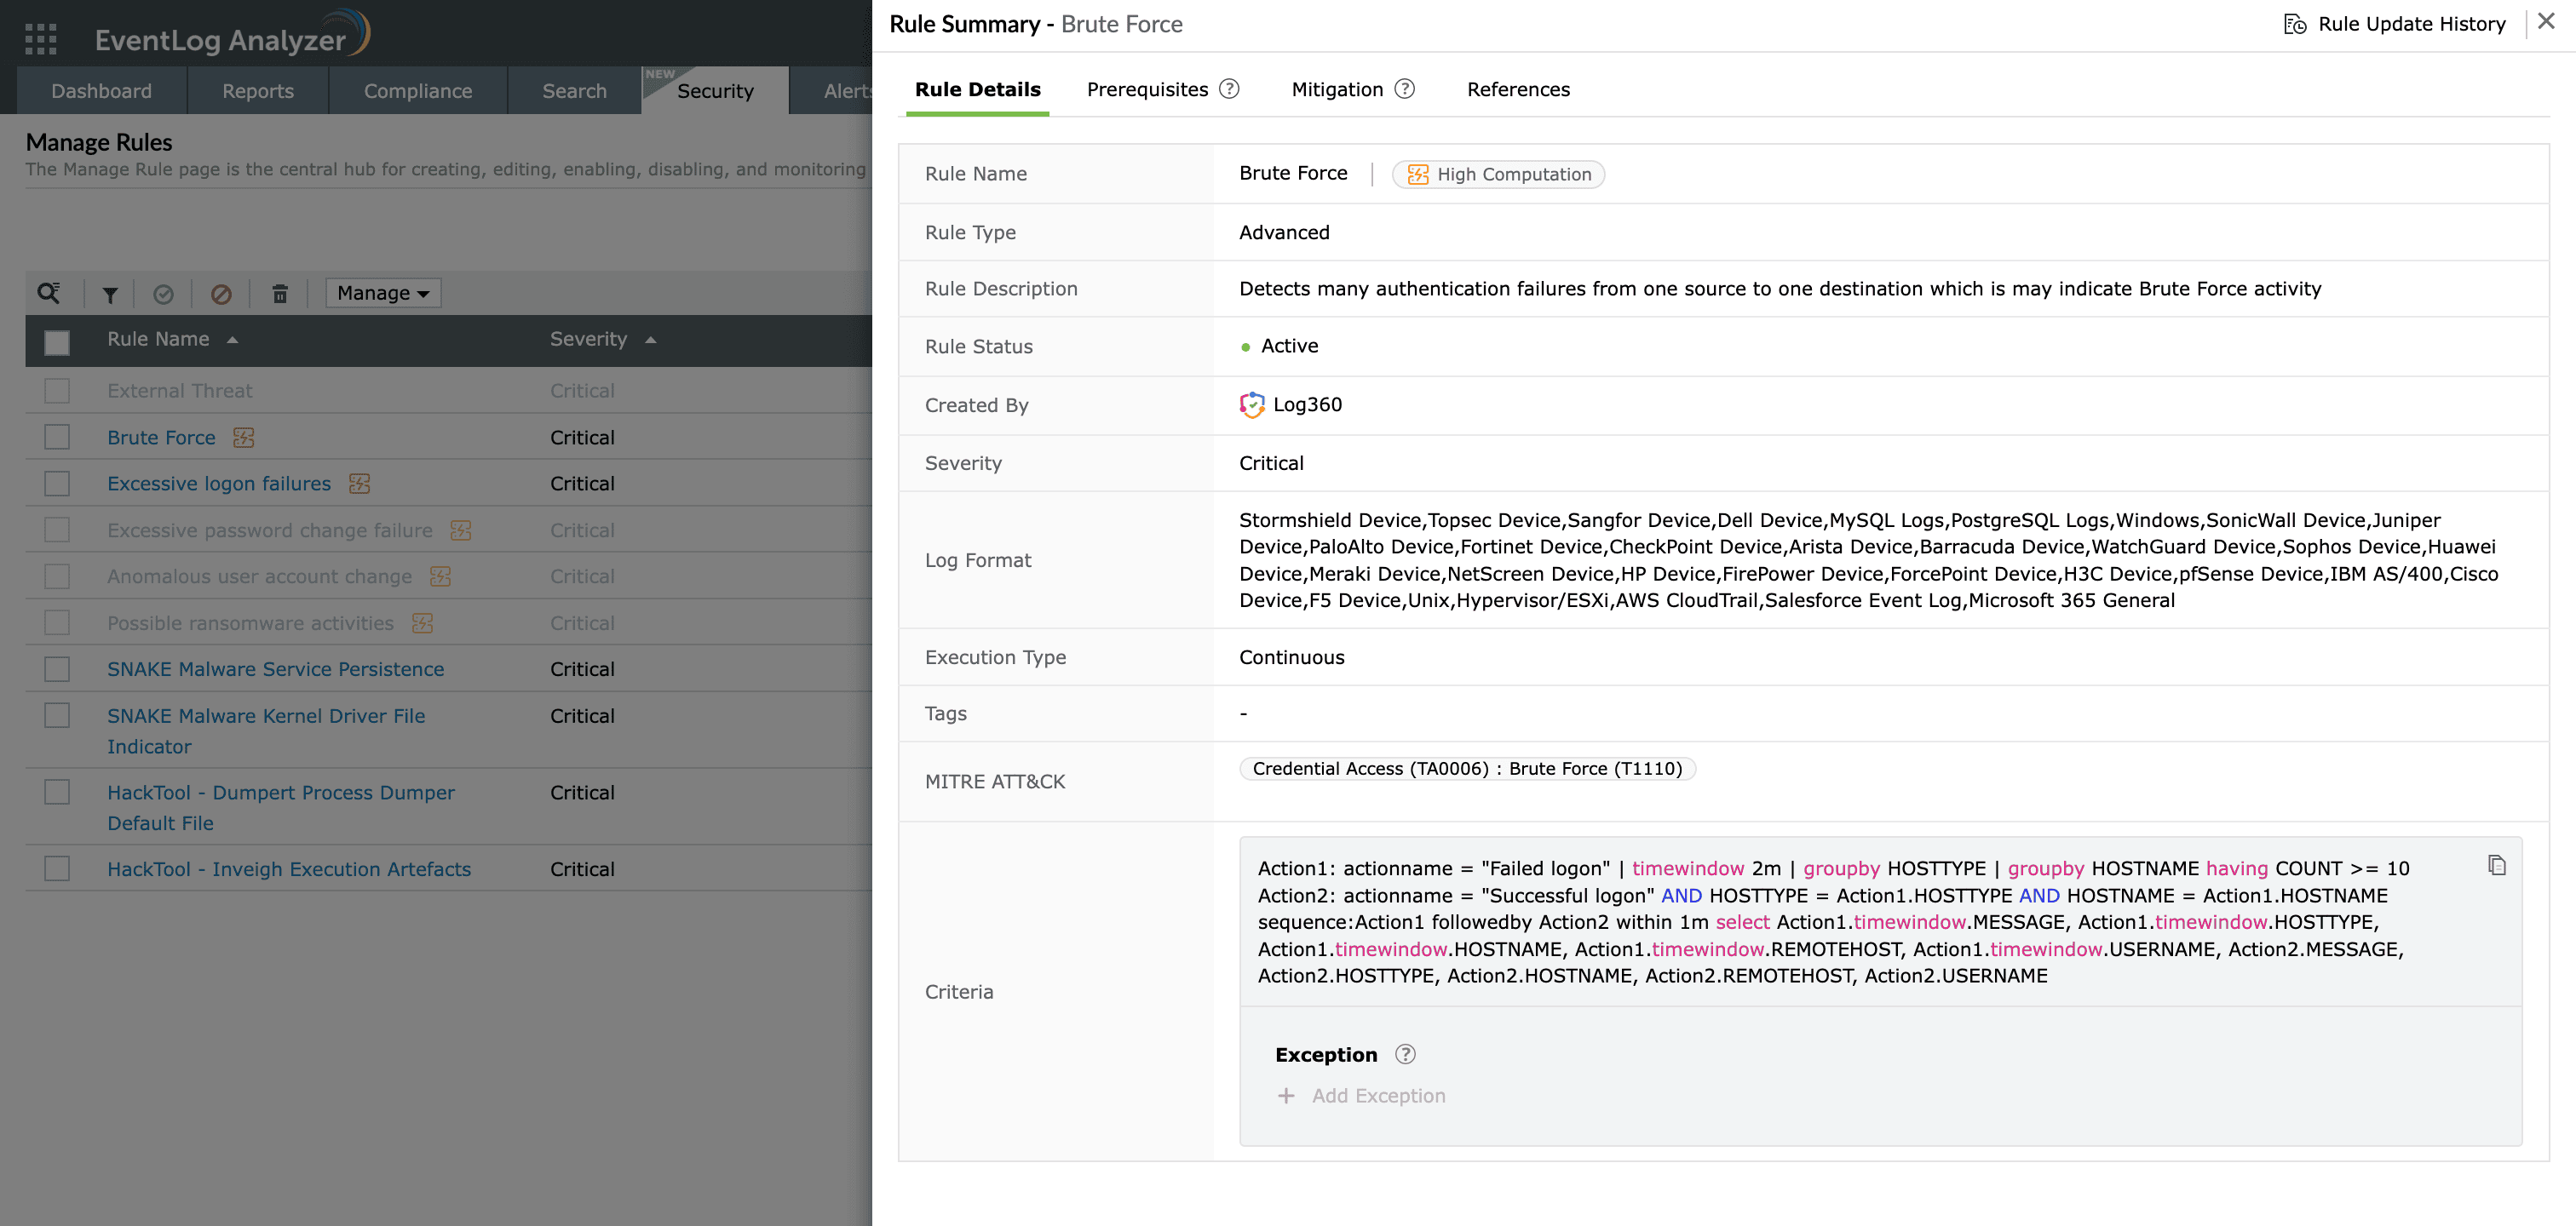
Task: Open the Search tab
Action: pyautogui.click(x=574, y=91)
